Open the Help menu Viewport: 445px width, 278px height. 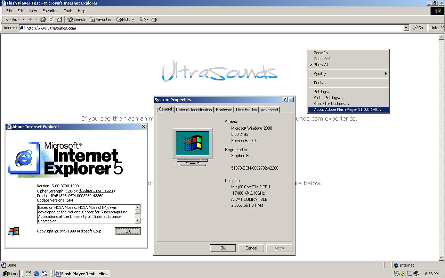[81, 11]
